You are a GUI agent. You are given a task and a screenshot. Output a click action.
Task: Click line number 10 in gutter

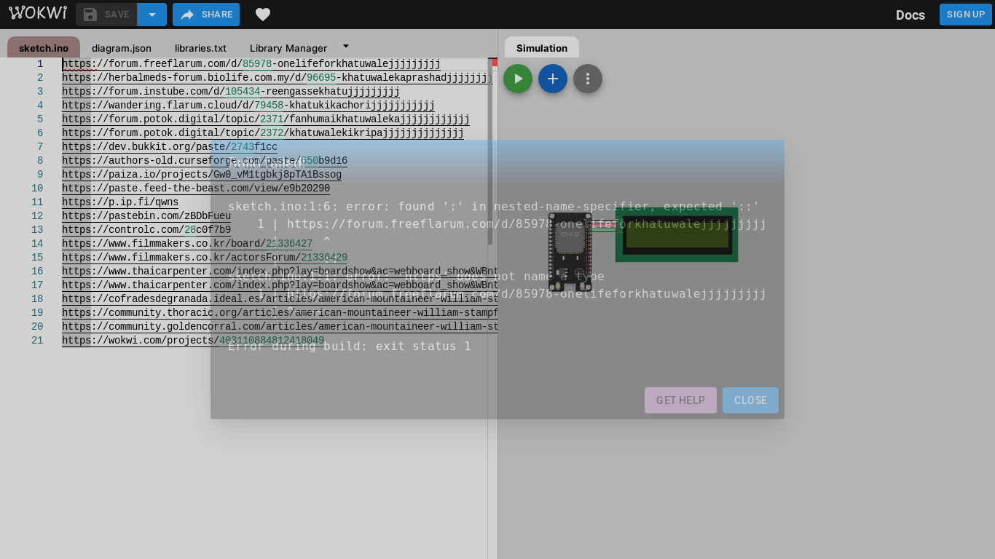pyautogui.click(x=37, y=189)
